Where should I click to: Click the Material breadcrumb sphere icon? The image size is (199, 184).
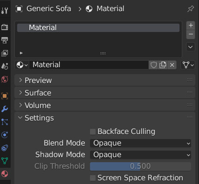pyautogui.click(x=89, y=9)
